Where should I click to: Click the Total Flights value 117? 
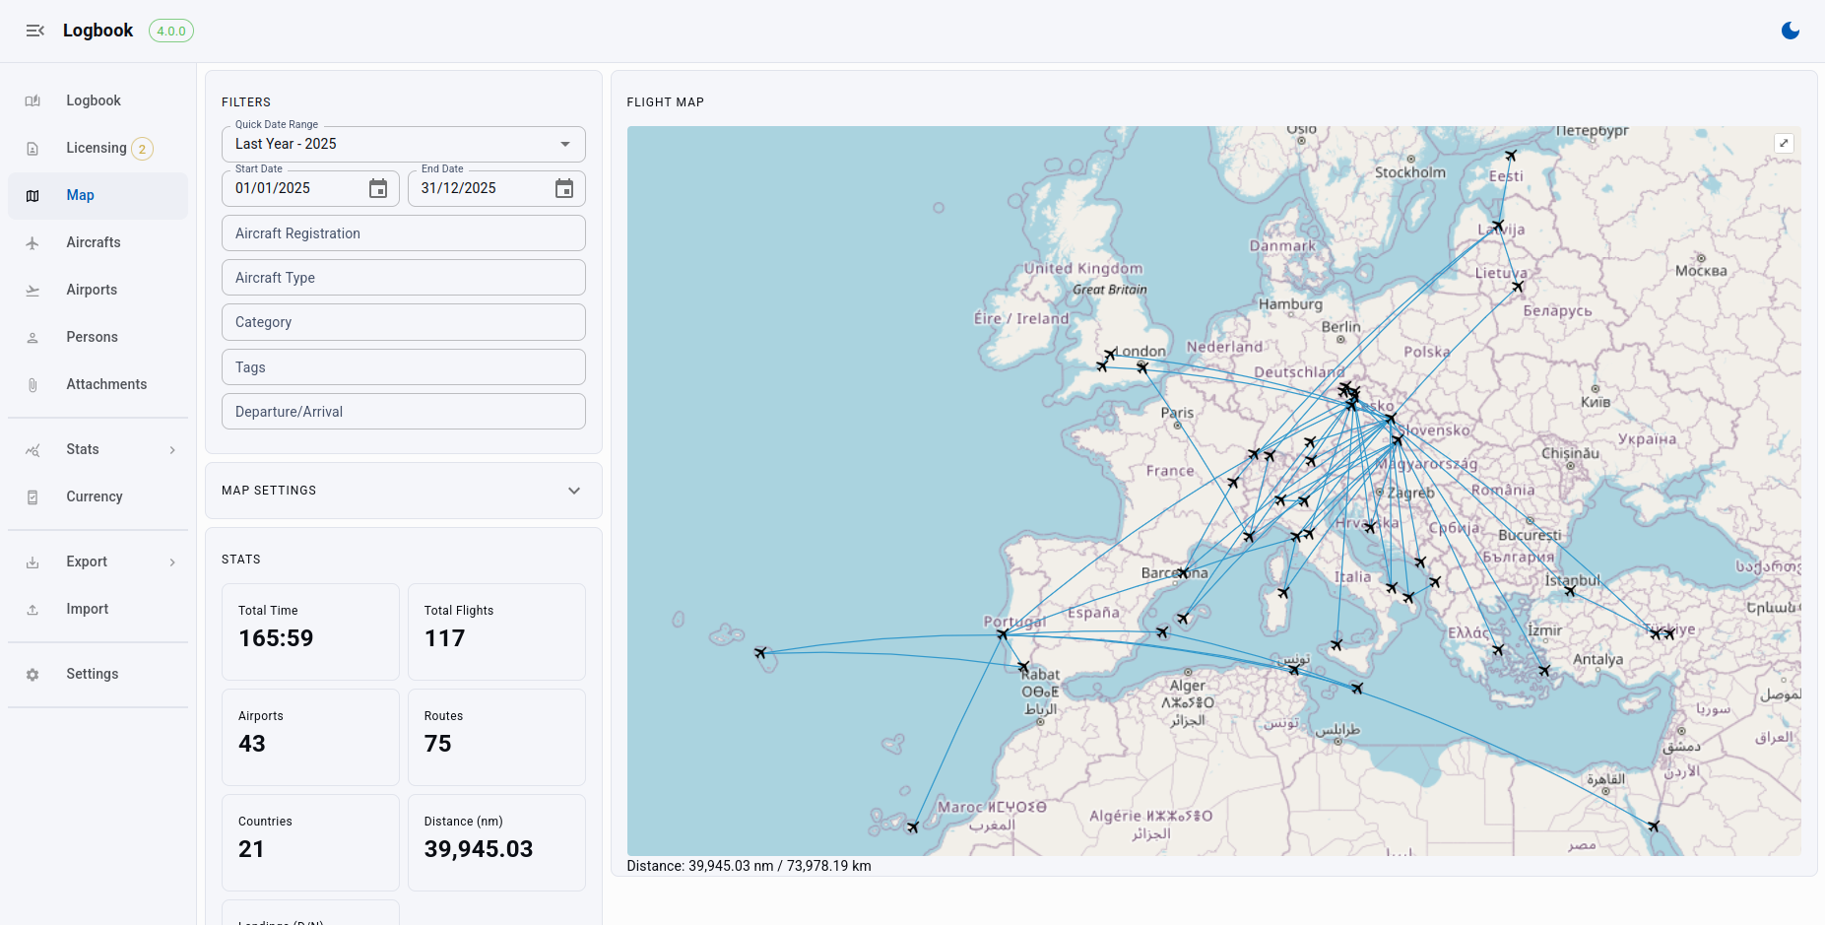coord(444,638)
